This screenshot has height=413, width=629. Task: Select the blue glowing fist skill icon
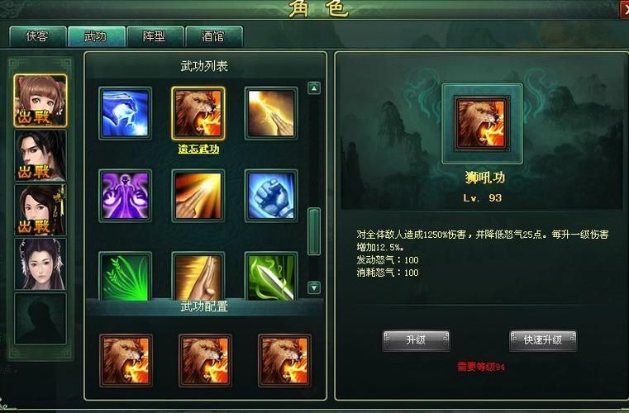pos(271,196)
